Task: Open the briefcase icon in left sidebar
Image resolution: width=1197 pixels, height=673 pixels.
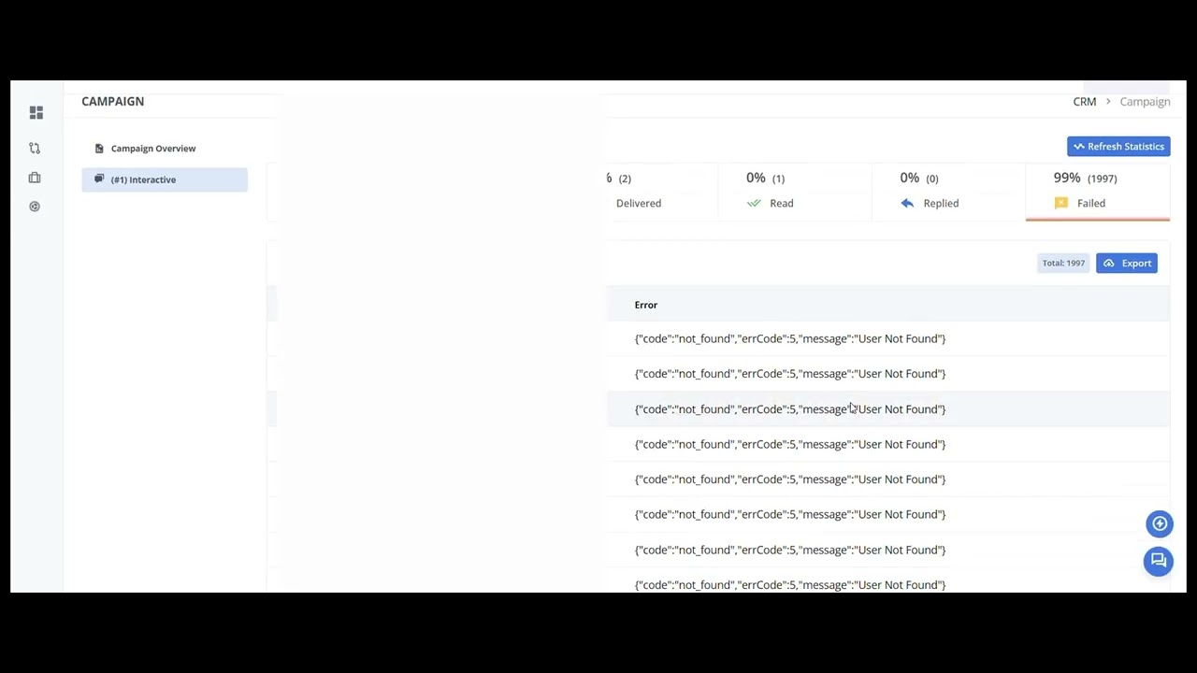Action: tap(35, 178)
